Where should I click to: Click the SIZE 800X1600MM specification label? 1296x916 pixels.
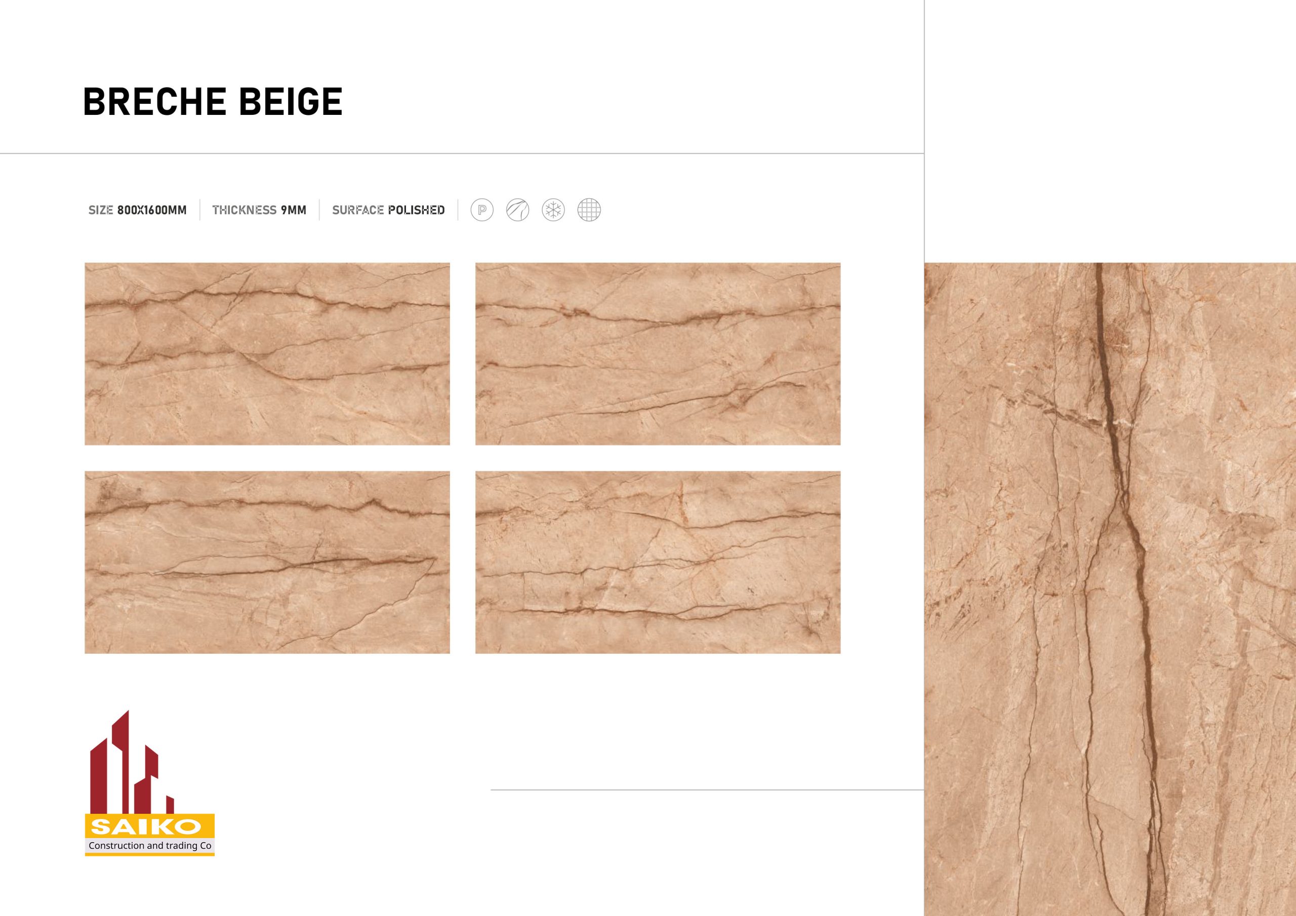tap(137, 210)
